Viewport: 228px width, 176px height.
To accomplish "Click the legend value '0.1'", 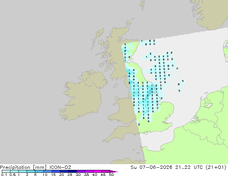I will (x=4, y=175).
